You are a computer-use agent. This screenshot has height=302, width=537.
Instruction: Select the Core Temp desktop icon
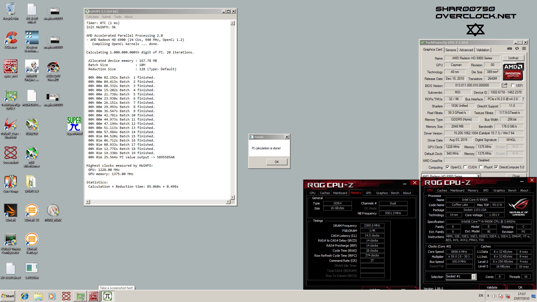click(x=10, y=184)
